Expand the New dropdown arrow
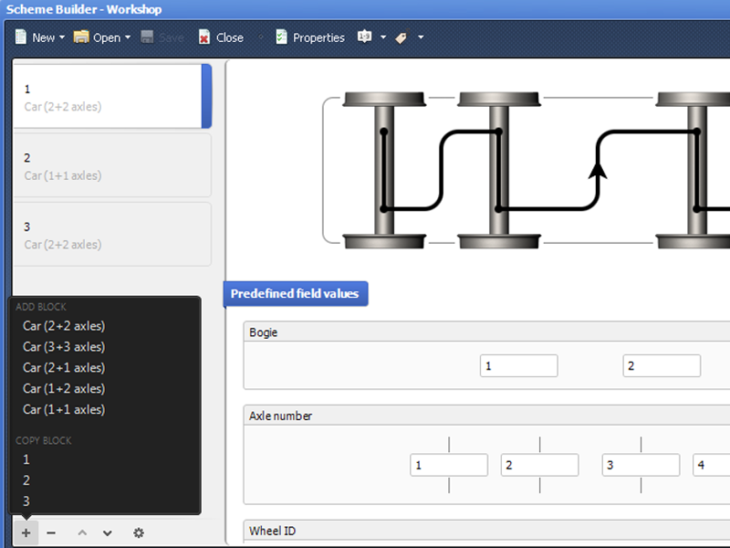The height and width of the screenshot is (548, 730). click(62, 37)
